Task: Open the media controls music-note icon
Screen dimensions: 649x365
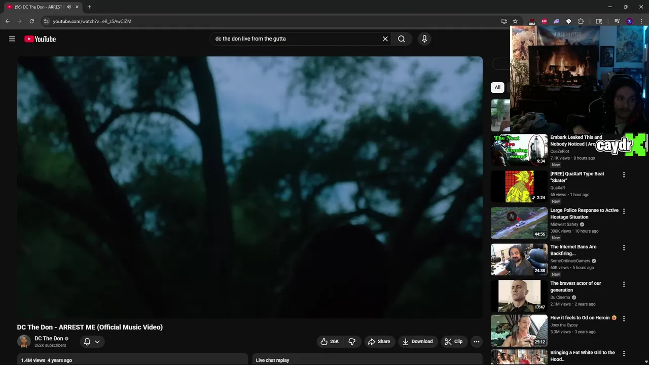Action: tap(617, 21)
